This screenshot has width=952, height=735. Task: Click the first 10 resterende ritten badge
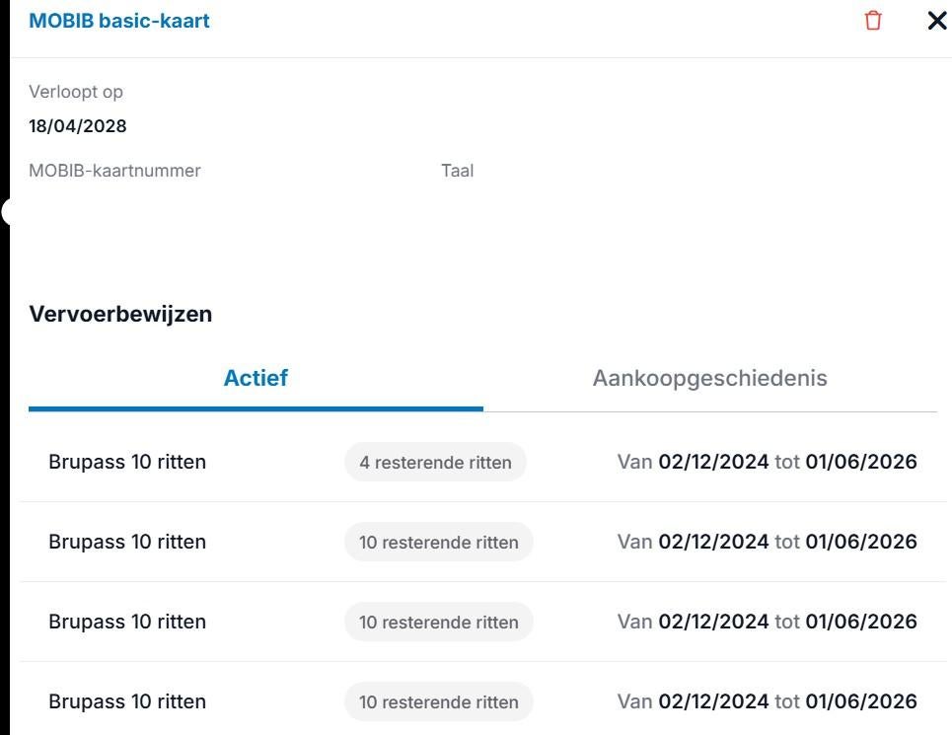(x=438, y=541)
